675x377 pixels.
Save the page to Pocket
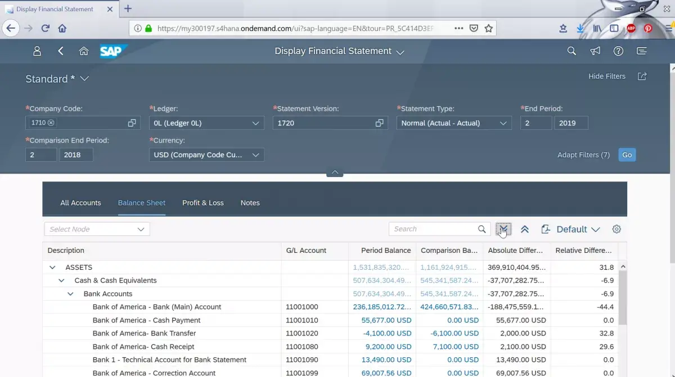coord(474,28)
